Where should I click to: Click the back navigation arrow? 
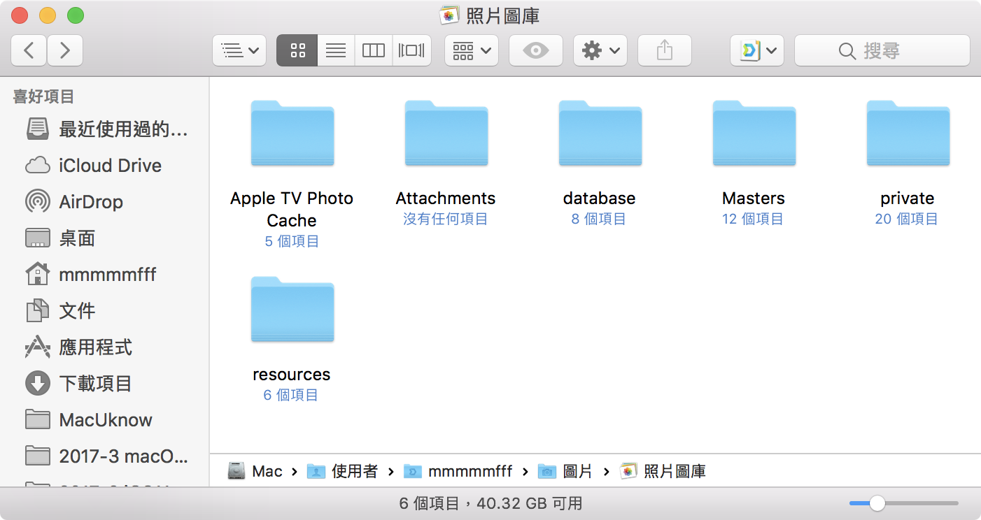29,50
